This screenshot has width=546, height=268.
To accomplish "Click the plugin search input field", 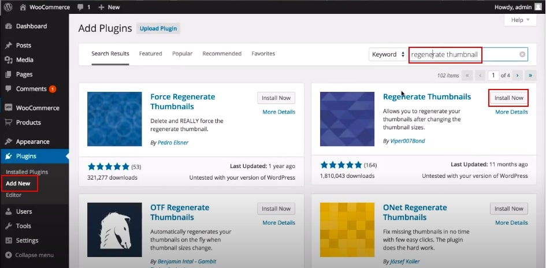I will 468,54.
